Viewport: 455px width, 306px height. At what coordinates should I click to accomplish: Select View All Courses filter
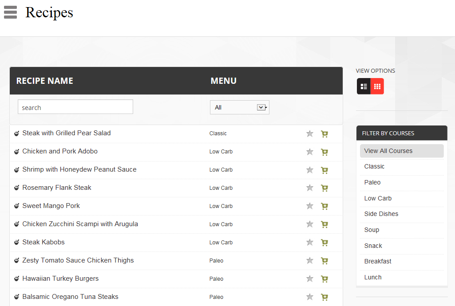pyautogui.click(x=388, y=151)
